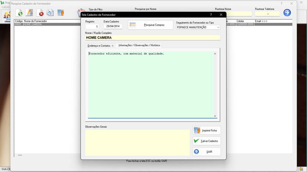
Task: Click in the Nome / Razão Completo field
Action: coord(152,38)
